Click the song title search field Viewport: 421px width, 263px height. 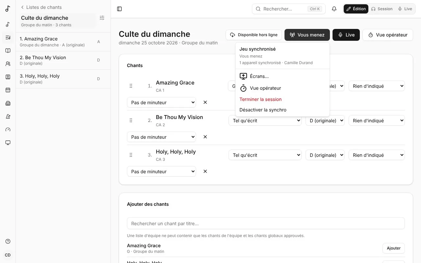pyautogui.click(x=266, y=223)
